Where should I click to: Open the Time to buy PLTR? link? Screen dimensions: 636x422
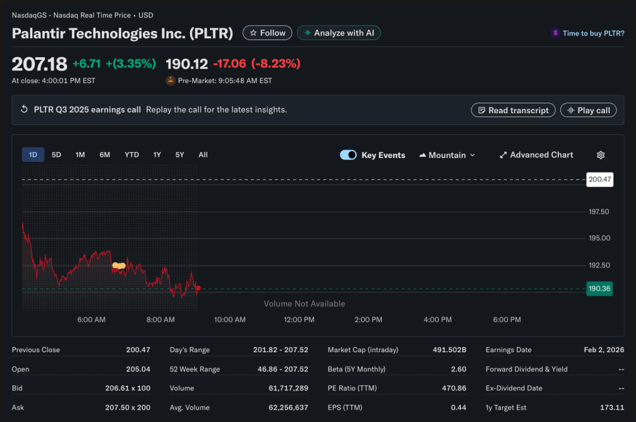click(593, 33)
